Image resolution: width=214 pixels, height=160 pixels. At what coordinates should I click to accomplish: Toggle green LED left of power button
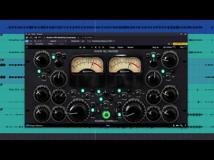[x=93, y=110]
